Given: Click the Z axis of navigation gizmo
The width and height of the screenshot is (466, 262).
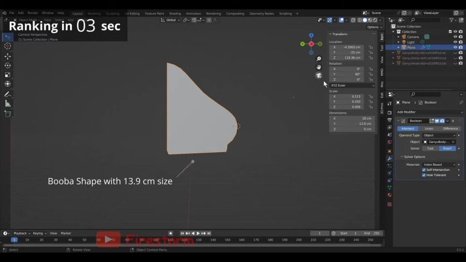Looking at the screenshot, I should point(311,35).
